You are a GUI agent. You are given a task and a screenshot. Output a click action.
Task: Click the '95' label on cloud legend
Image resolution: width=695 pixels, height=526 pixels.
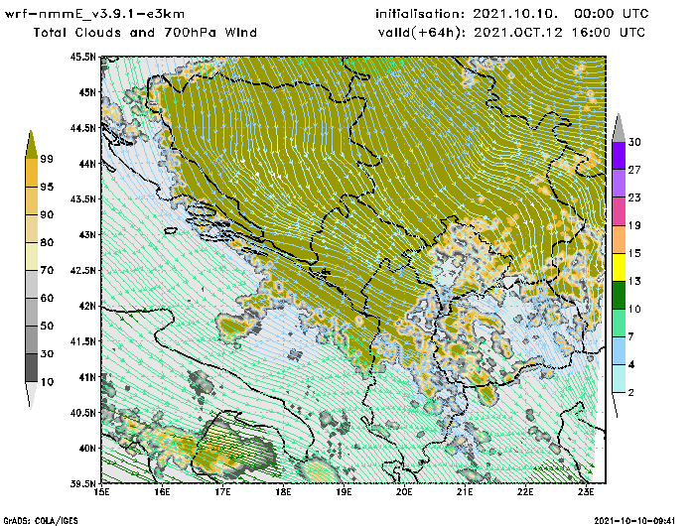[47, 187]
